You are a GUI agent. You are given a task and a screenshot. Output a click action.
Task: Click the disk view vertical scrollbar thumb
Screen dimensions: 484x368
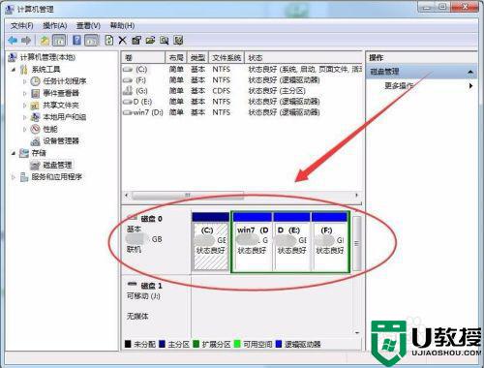coord(356,243)
